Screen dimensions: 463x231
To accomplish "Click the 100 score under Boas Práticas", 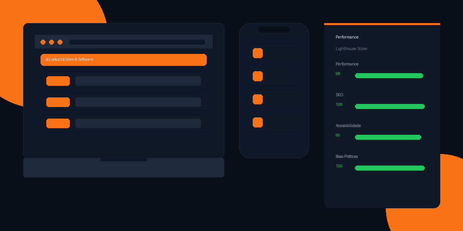I will (x=339, y=166).
